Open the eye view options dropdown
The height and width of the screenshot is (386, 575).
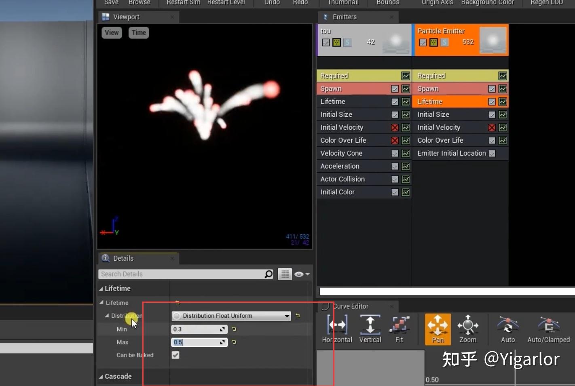pyautogui.click(x=302, y=274)
